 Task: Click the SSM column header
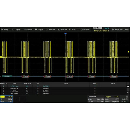(x=95, y=84)
